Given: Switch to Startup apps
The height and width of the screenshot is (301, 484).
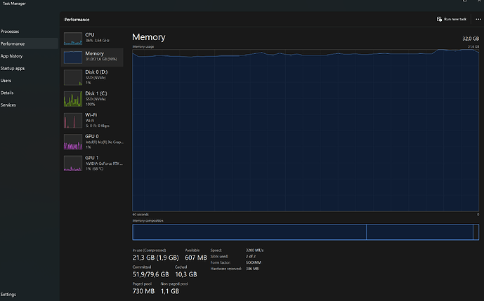Looking at the screenshot, I should pos(12,68).
